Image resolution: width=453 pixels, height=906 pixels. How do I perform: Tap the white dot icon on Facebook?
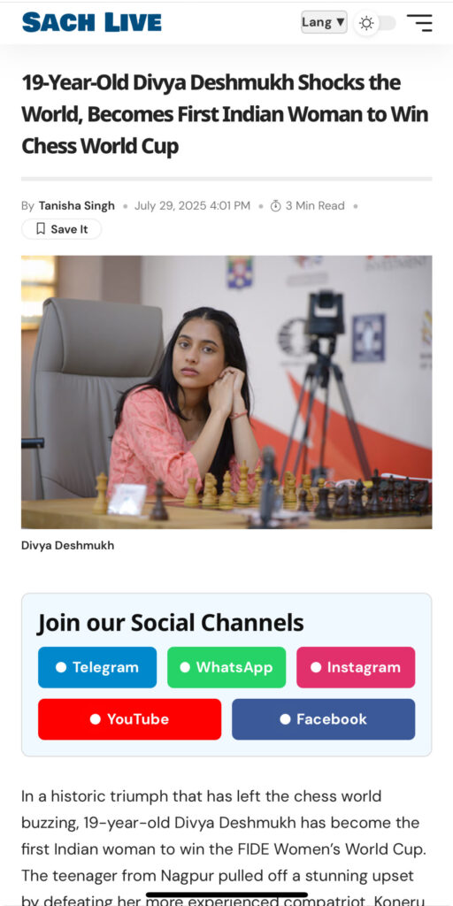pyautogui.click(x=285, y=719)
